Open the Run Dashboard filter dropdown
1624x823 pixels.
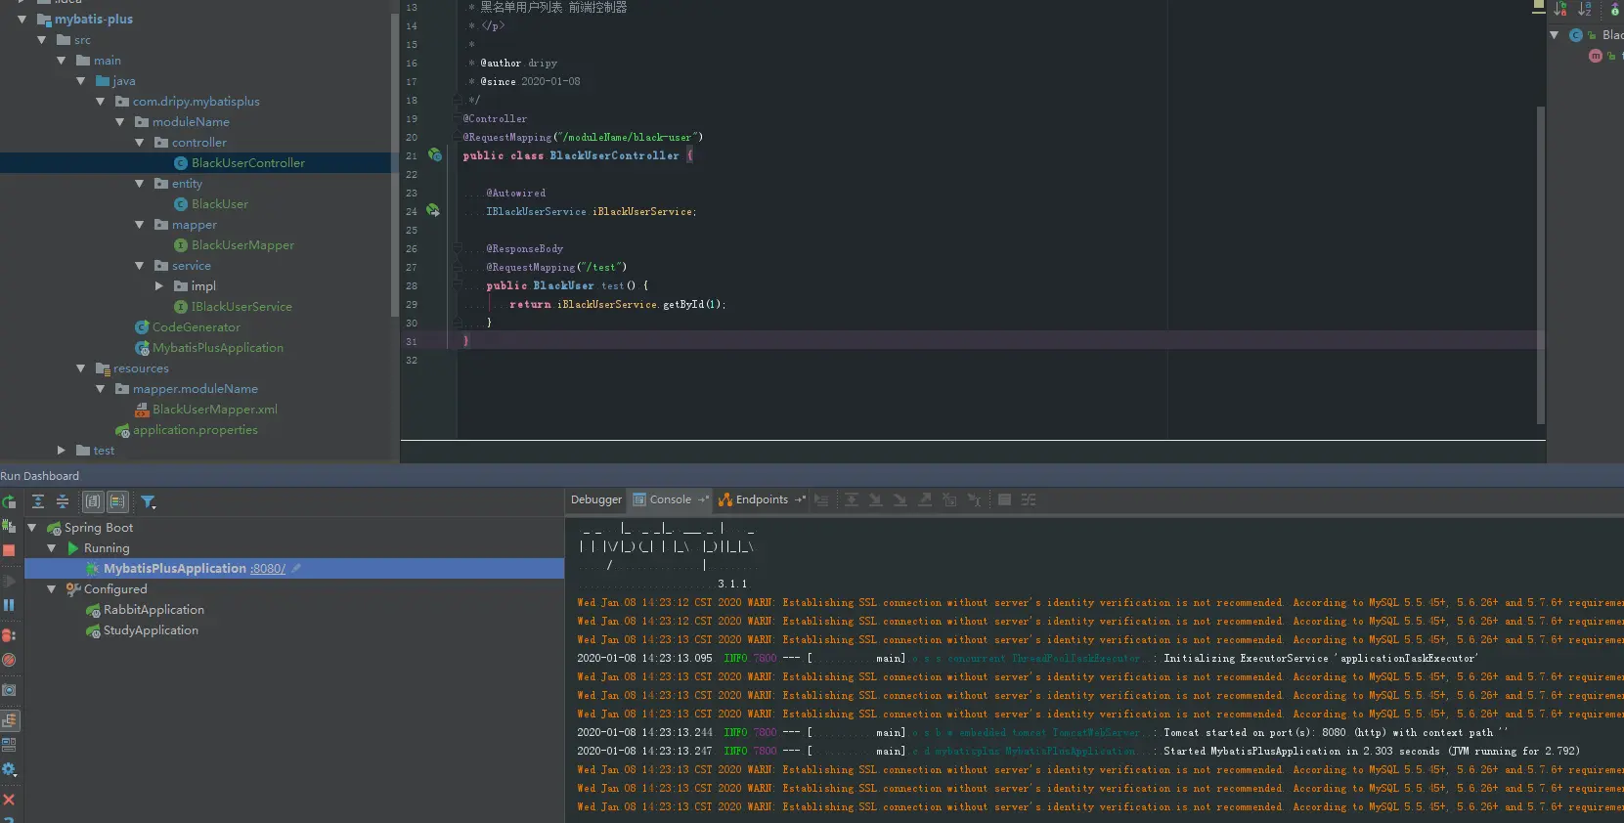click(x=149, y=501)
